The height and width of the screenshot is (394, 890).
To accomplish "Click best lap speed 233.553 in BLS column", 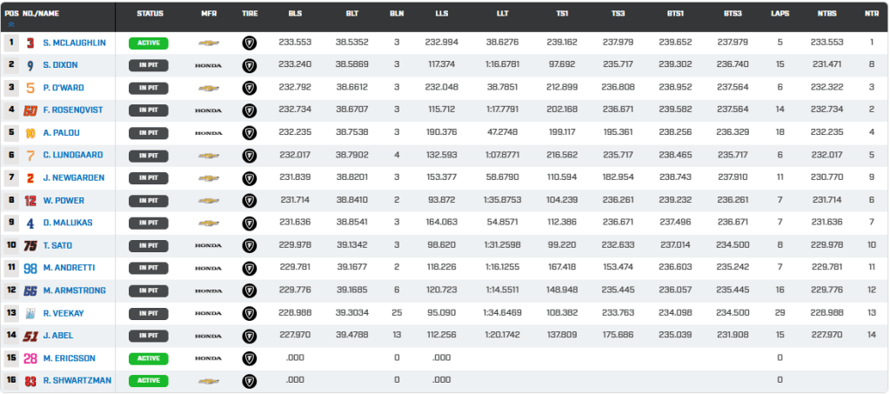I will pyautogui.click(x=295, y=43).
